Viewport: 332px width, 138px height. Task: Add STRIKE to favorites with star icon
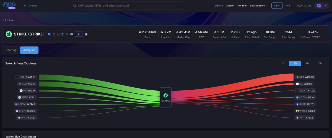click(54, 34)
